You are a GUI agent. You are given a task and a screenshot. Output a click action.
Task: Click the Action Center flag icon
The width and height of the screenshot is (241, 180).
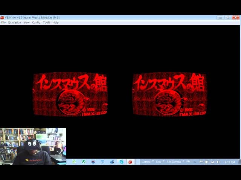point(201,162)
